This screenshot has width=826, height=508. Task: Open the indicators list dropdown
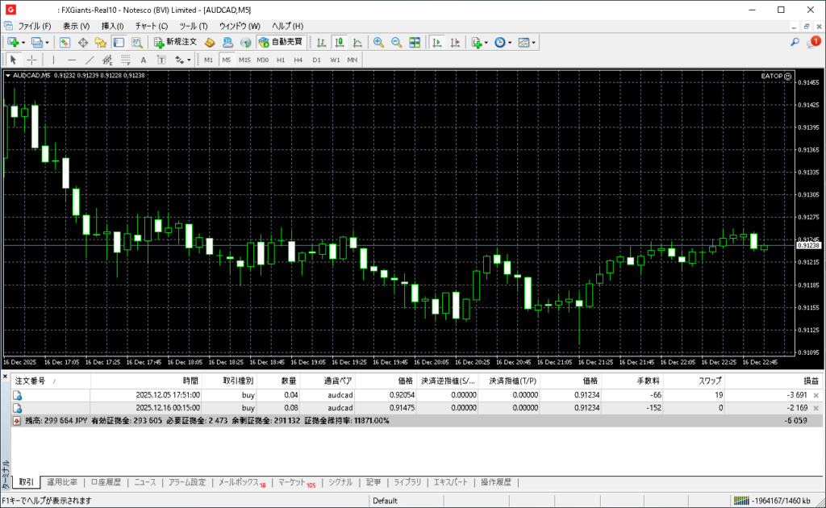coord(478,42)
